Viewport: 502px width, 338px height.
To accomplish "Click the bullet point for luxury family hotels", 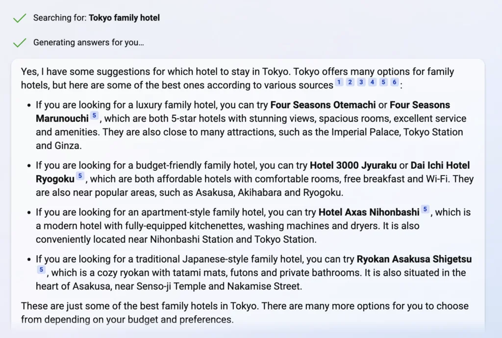I will [28, 105].
